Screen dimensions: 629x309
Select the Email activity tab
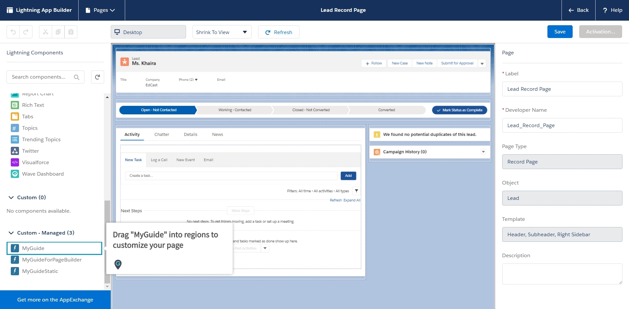pyautogui.click(x=208, y=160)
